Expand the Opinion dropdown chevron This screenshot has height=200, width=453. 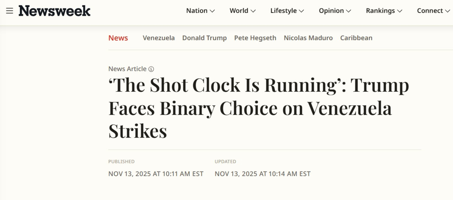click(x=348, y=11)
